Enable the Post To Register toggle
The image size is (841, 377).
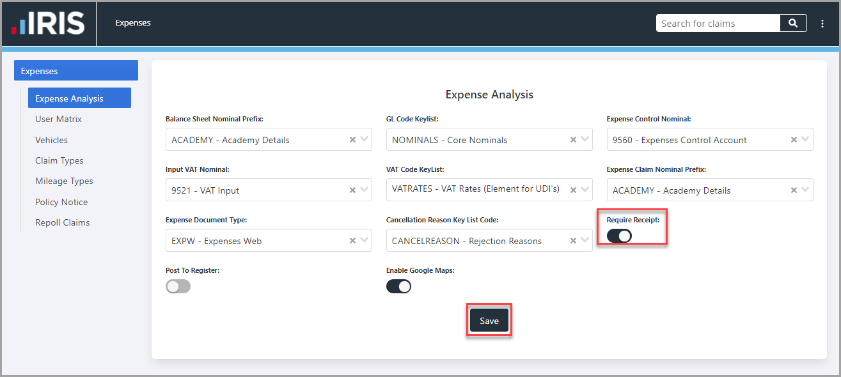[x=178, y=286]
